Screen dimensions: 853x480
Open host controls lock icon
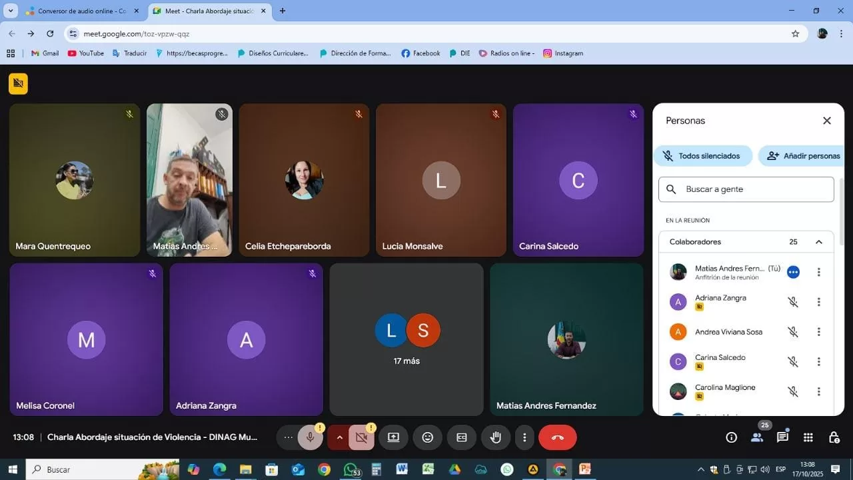coord(834,437)
